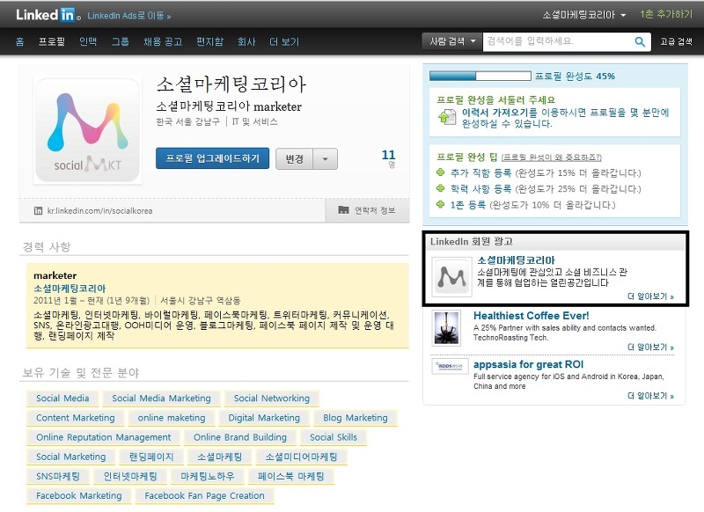Click 더 알아보기 under appsasia ad
This screenshot has height=512, width=704.
[x=650, y=395]
